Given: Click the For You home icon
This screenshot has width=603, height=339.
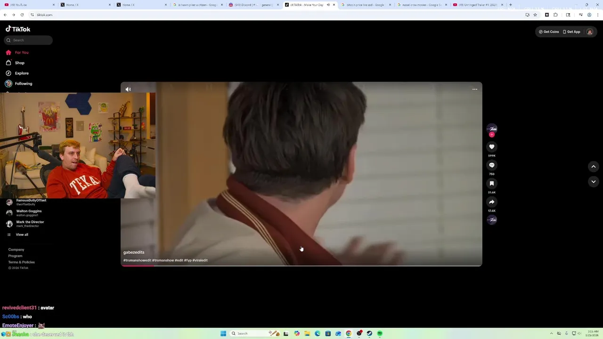Looking at the screenshot, I should point(8,52).
